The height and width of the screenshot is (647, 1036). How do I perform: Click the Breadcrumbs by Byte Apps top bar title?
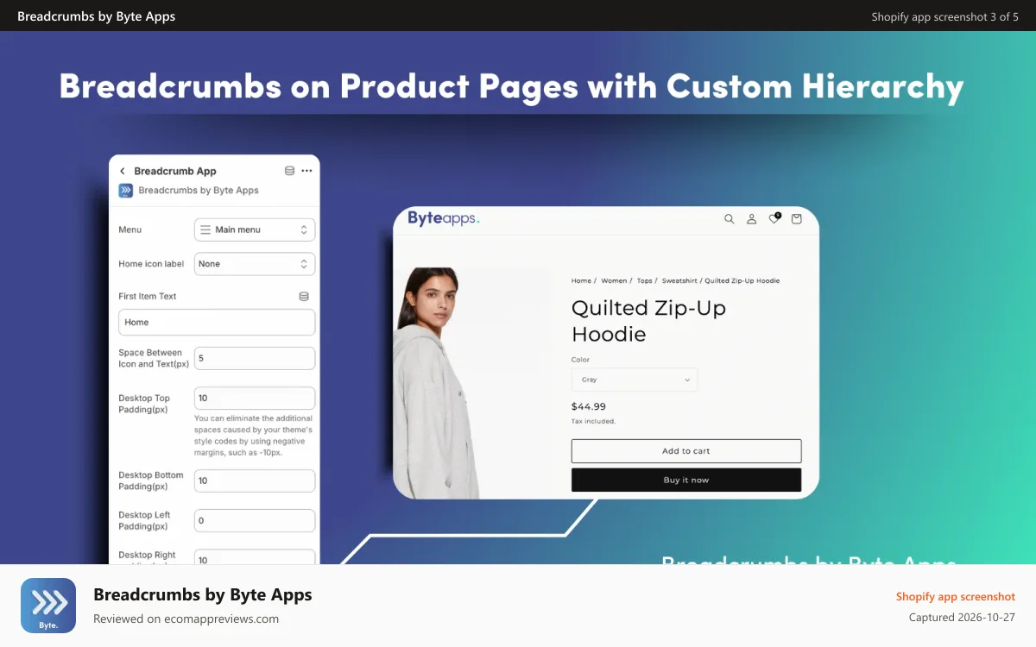coord(97,16)
